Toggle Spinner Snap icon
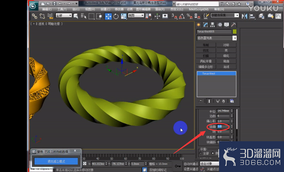Image resolution: width=284 pixels, height=172 pixels. 197,16
